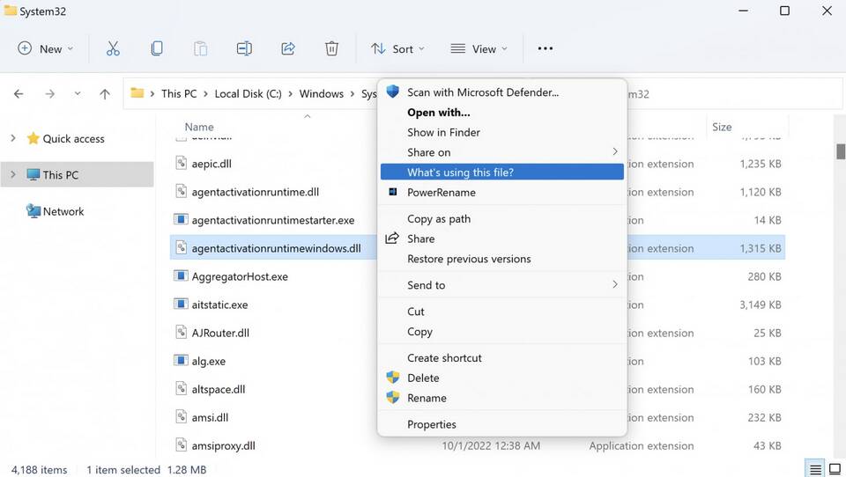Choose PowerRename from the context menu

click(x=441, y=193)
